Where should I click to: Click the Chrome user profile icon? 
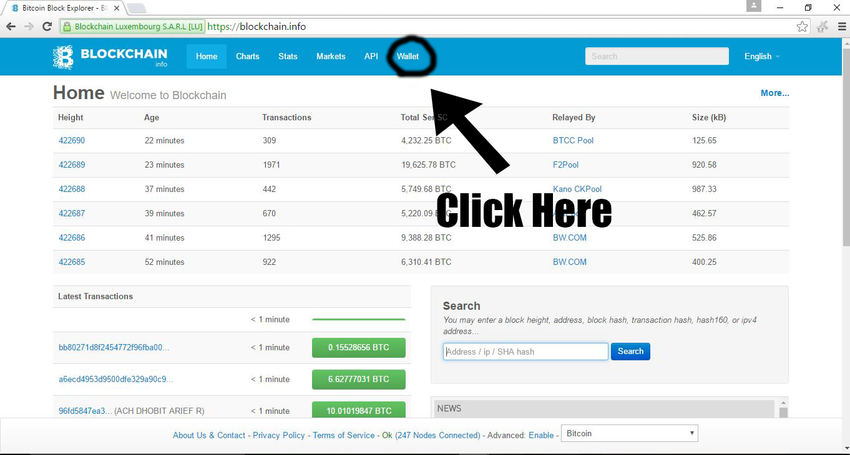pyautogui.click(x=754, y=6)
